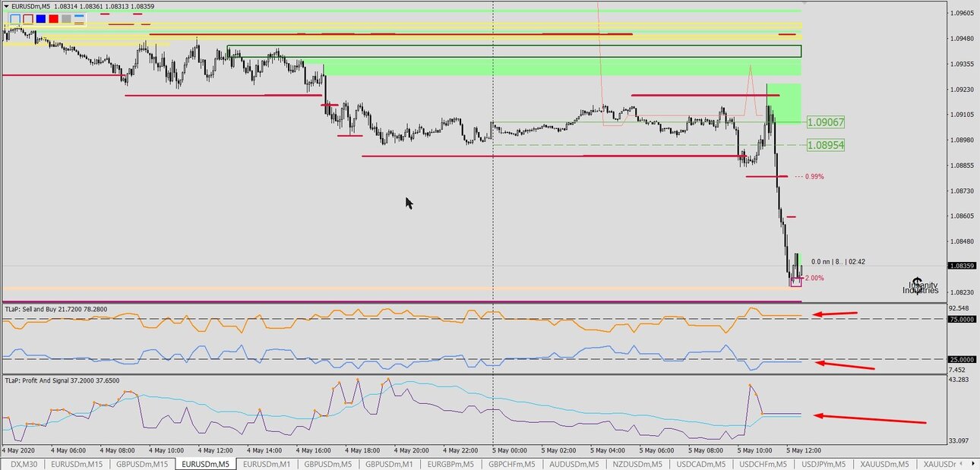Image resolution: width=980 pixels, height=470 pixels.
Task: Open the AUDUSDm,M5 chart tab
Action: (574, 464)
